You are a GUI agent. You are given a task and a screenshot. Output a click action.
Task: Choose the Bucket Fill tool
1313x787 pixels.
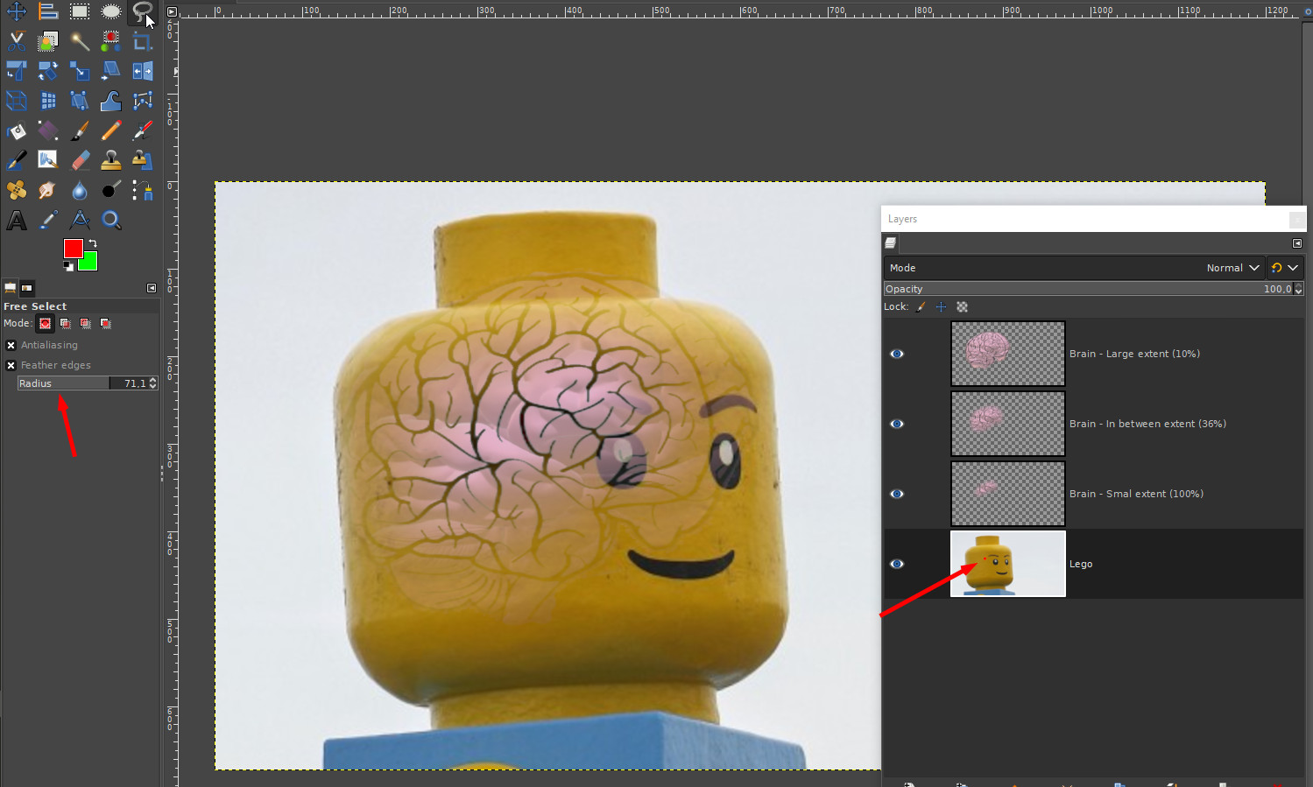[17, 130]
